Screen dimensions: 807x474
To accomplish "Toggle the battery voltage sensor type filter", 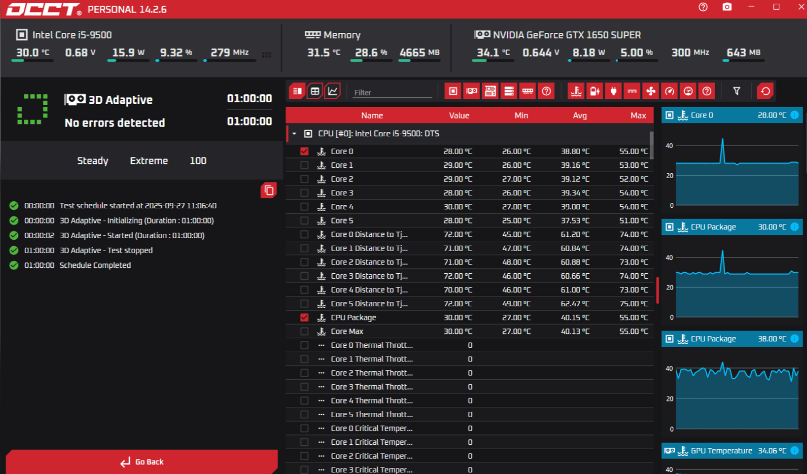I will (595, 91).
